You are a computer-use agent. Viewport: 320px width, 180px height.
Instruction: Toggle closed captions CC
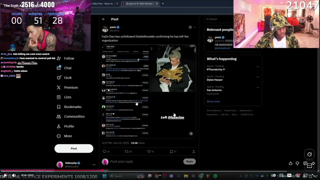pyautogui.click(x=281, y=175)
